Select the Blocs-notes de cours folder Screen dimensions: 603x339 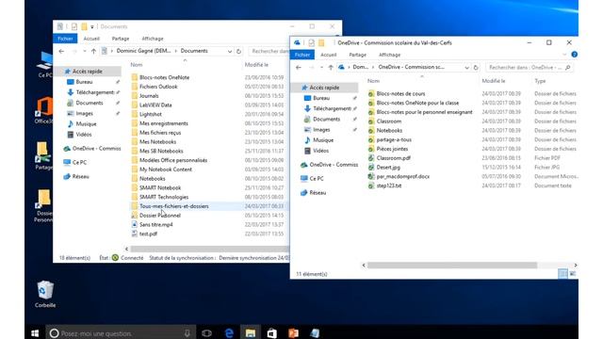pyautogui.click(x=400, y=94)
